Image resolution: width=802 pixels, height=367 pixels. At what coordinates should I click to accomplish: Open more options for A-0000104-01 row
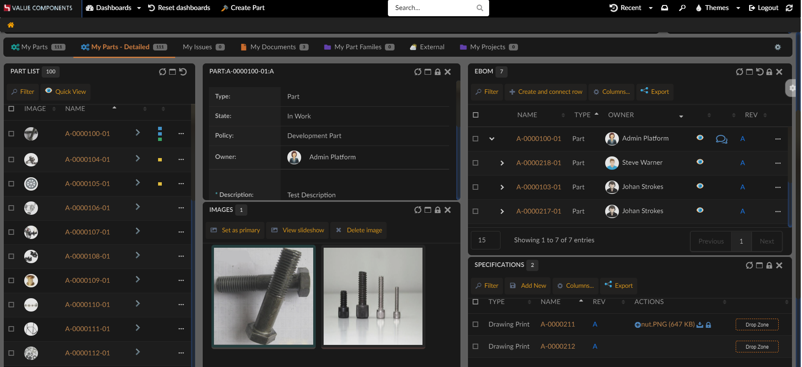pyautogui.click(x=181, y=159)
